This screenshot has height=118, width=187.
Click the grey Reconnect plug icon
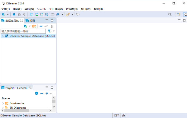pos(19,14)
